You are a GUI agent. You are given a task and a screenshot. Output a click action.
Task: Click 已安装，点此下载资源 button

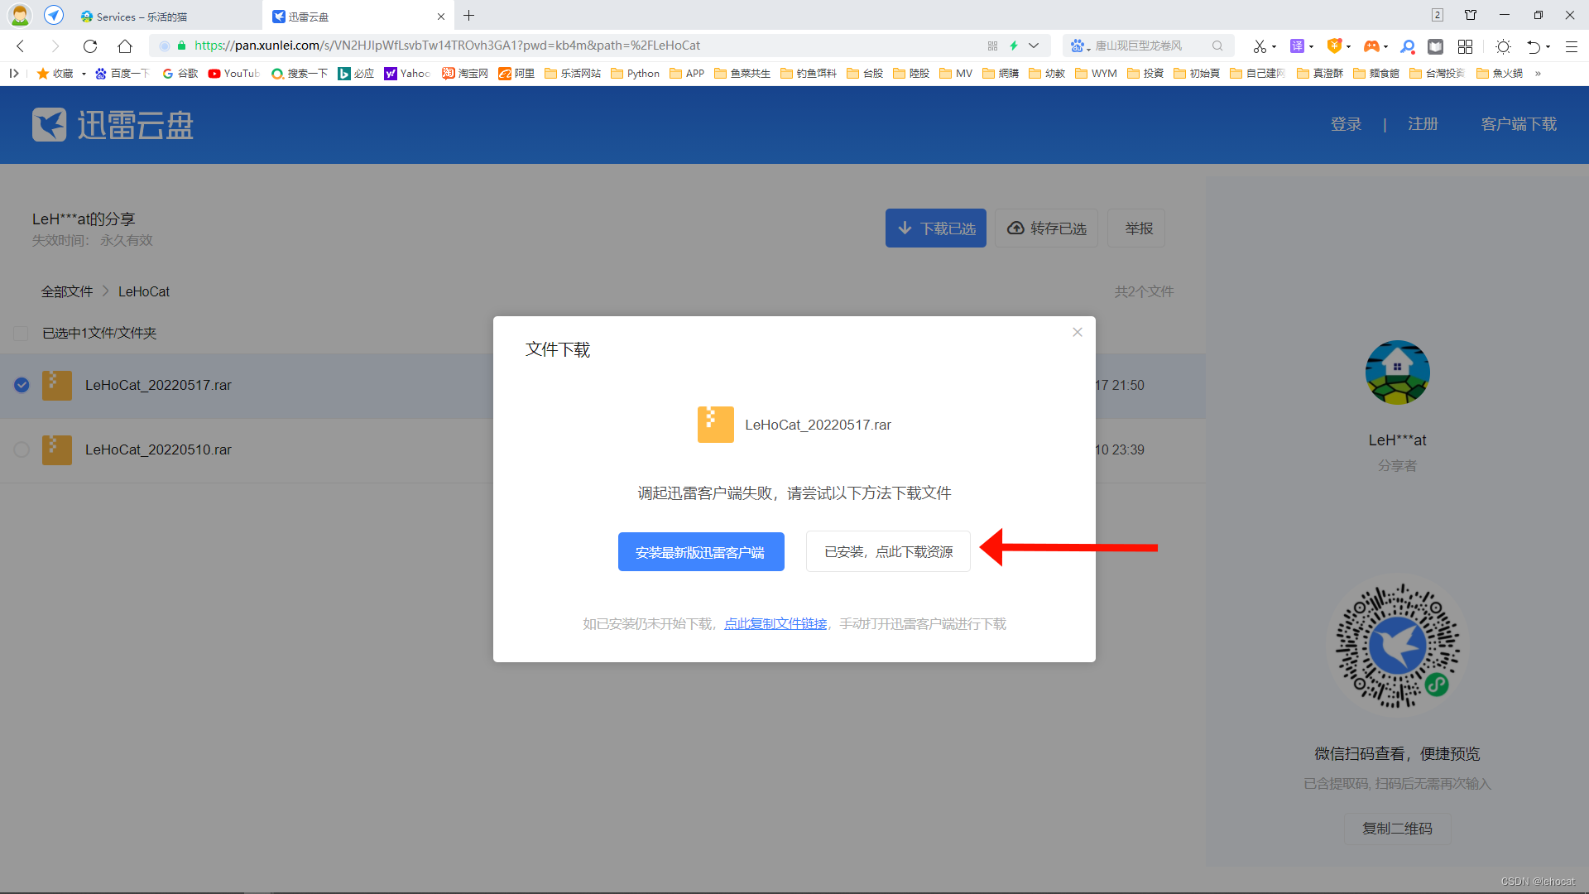coord(887,551)
